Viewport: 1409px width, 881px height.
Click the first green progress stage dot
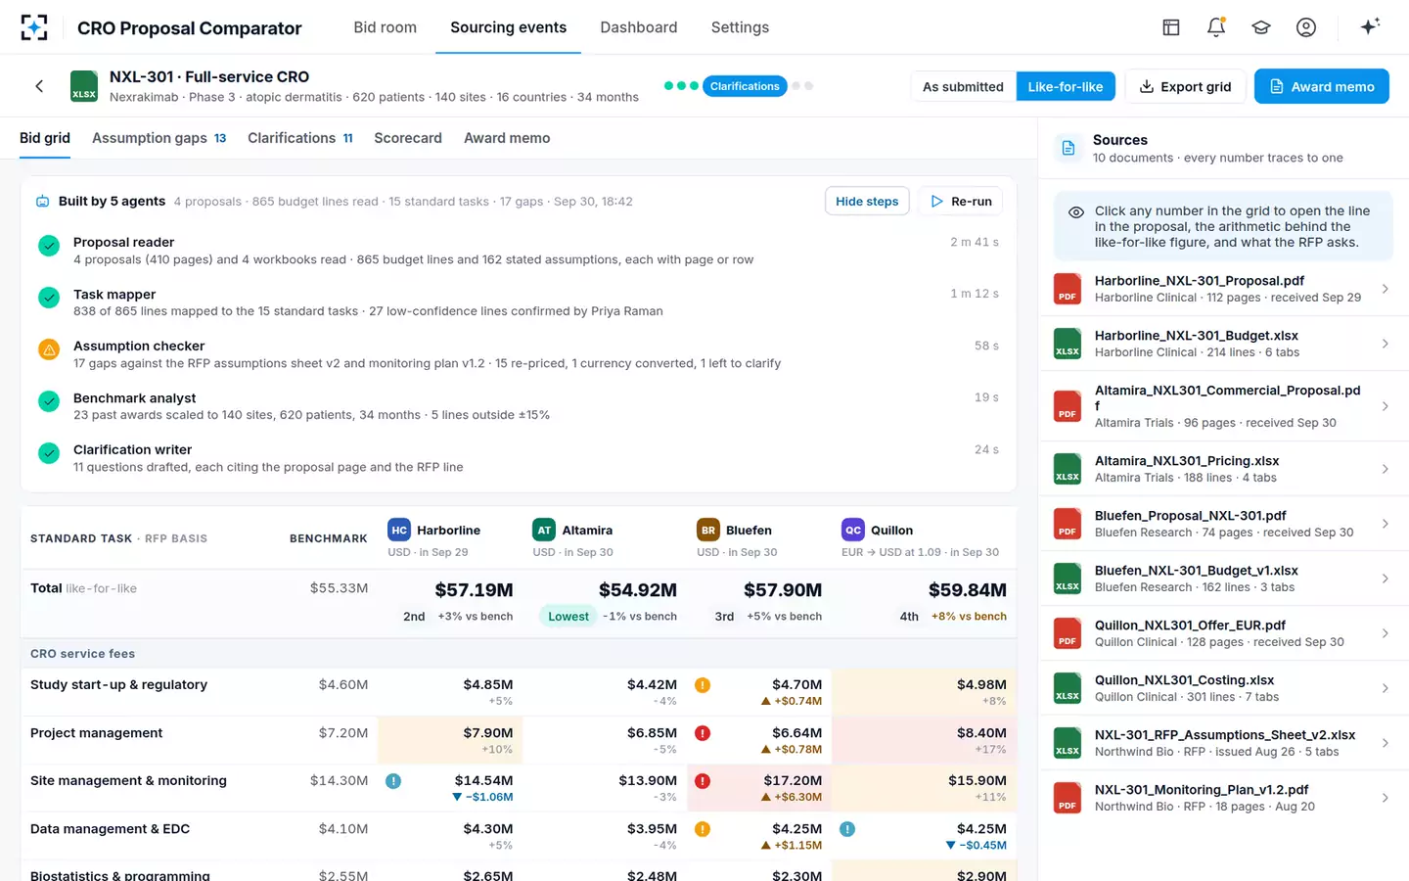click(x=669, y=86)
